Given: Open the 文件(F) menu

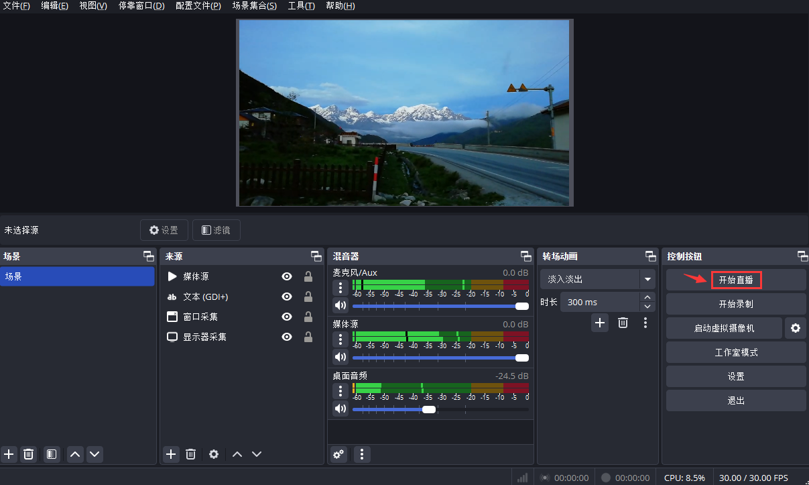Looking at the screenshot, I should (17, 6).
